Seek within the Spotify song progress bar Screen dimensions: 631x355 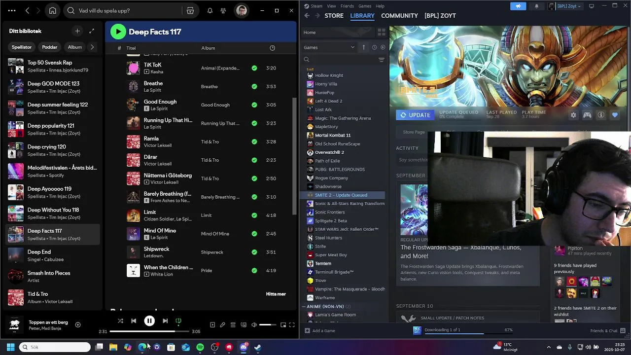click(x=149, y=331)
